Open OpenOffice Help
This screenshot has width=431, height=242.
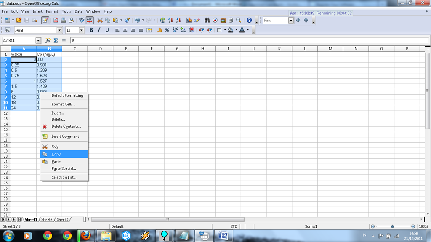click(249, 20)
